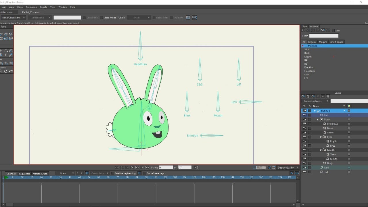Click the Actions Filter text field
This screenshot has width=368, height=207.
click(324, 36)
